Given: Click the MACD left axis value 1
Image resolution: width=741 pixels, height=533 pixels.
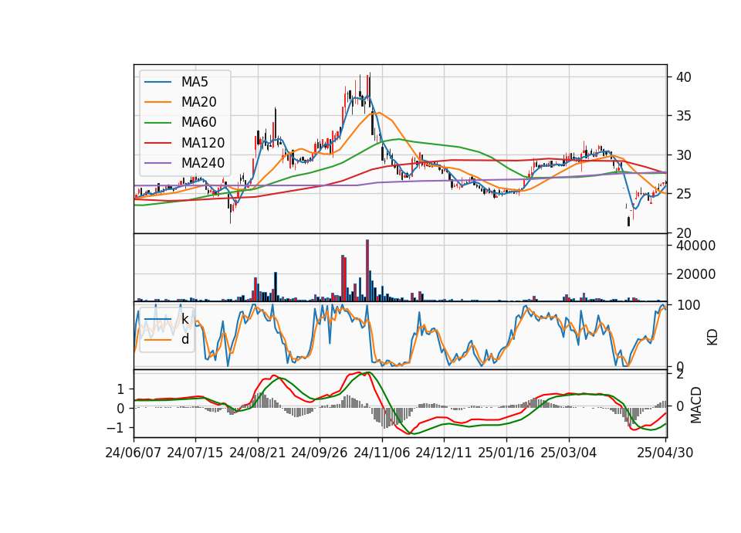Looking at the screenshot, I should tap(120, 389).
